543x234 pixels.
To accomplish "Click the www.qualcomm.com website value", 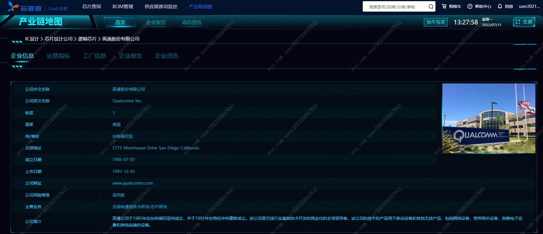I will [133, 183].
